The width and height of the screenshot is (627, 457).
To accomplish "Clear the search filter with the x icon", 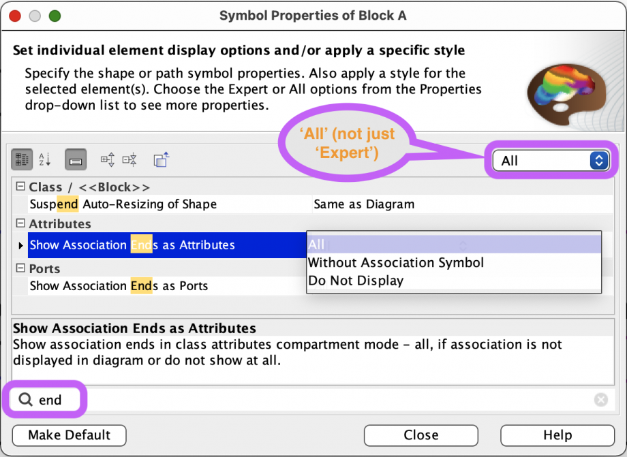I will 601,400.
